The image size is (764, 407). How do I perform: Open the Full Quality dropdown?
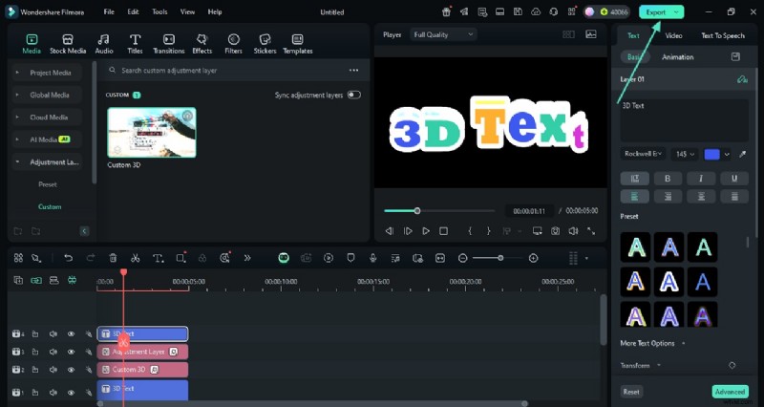click(443, 34)
